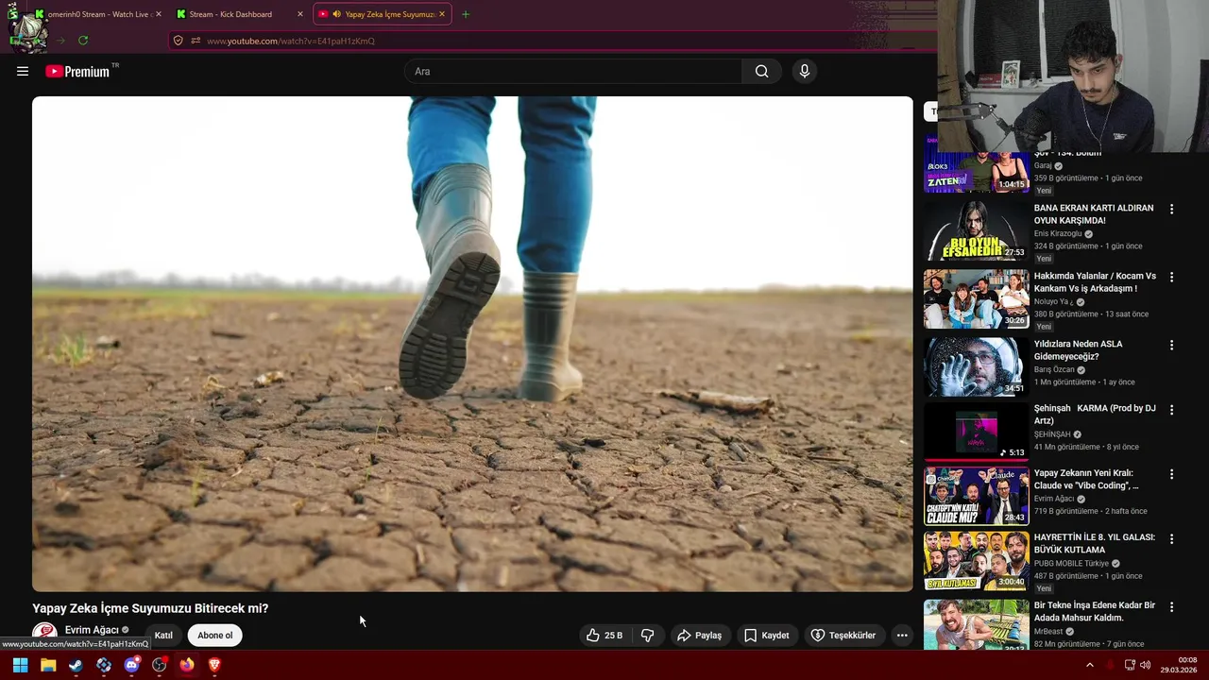This screenshot has height=680, width=1209.
Task: Mute the tab using the speaker icon
Action: click(337, 14)
